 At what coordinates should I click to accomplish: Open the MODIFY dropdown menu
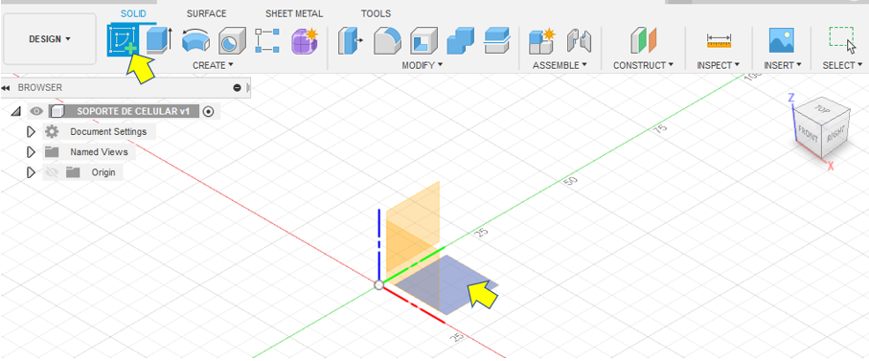tap(423, 65)
